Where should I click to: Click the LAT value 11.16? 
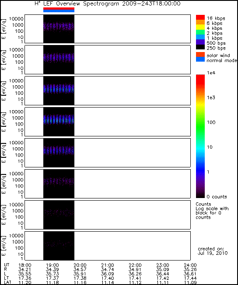coord(80,282)
